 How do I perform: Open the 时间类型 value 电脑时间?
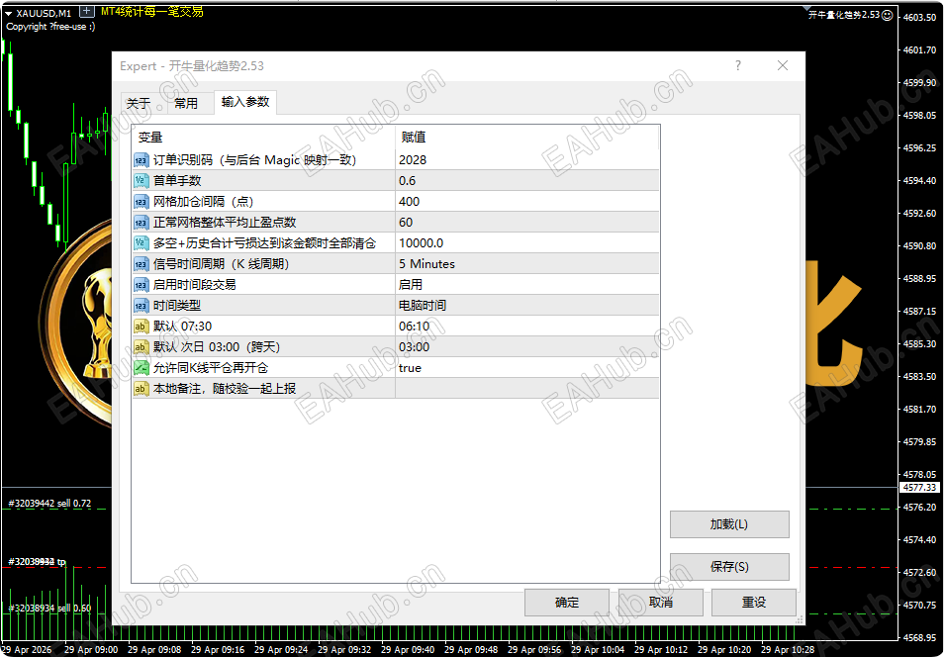526,306
